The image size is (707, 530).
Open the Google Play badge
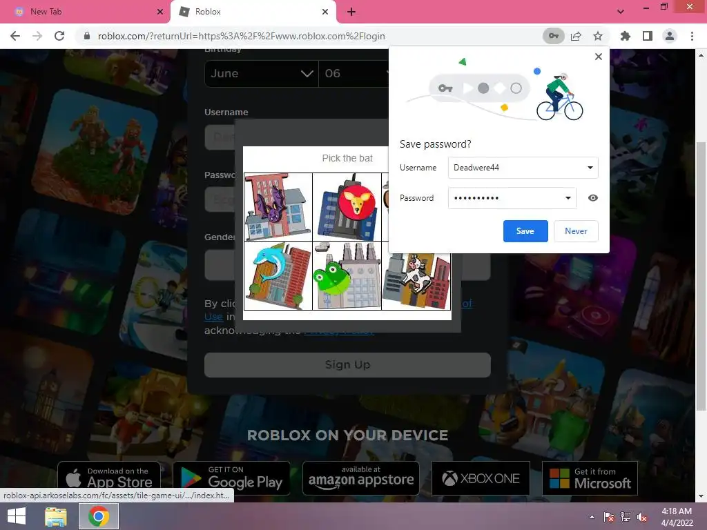(x=231, y=478)
